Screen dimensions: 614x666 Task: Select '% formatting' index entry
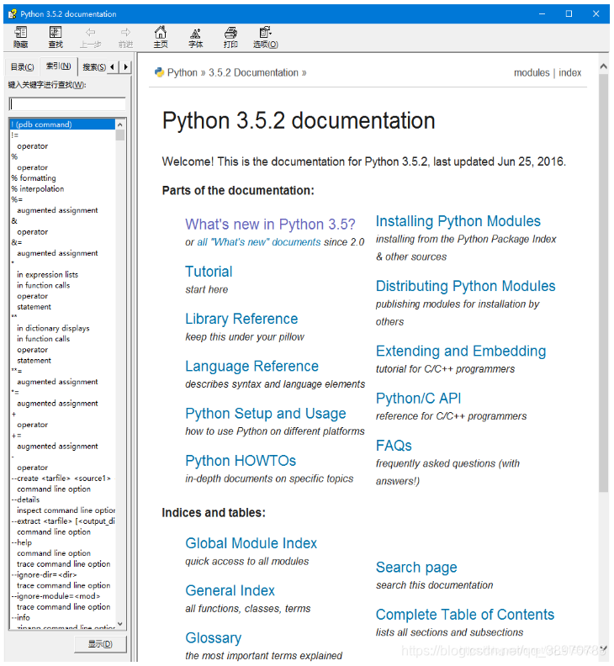(x=34, y=178)
